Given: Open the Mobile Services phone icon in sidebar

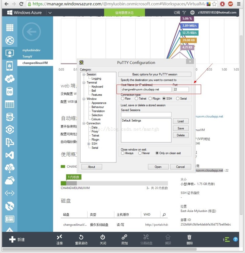Looking at the screenshot, I should pos(10,66).
